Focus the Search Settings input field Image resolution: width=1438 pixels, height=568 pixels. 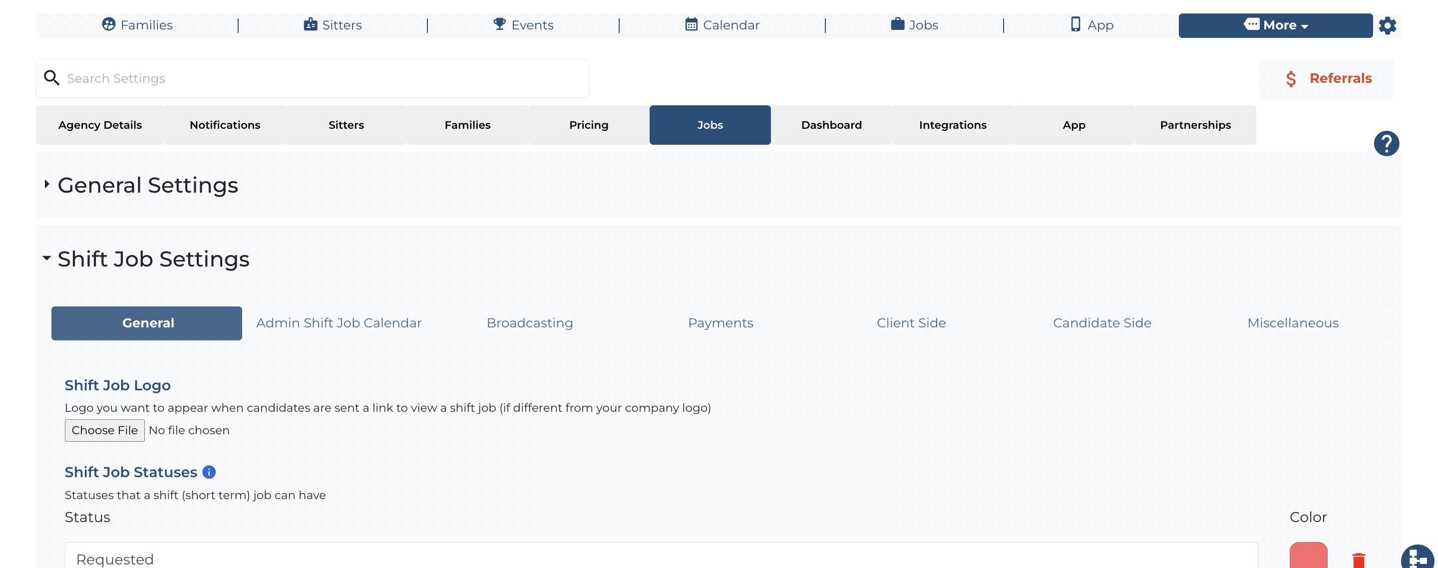click(313, 79)
